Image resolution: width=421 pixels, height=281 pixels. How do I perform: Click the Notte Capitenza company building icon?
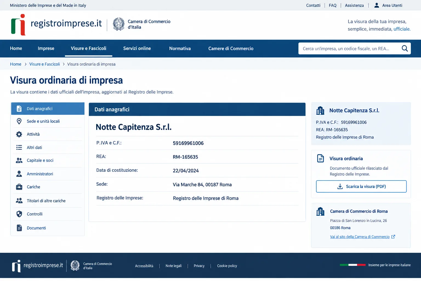point(320,111)
